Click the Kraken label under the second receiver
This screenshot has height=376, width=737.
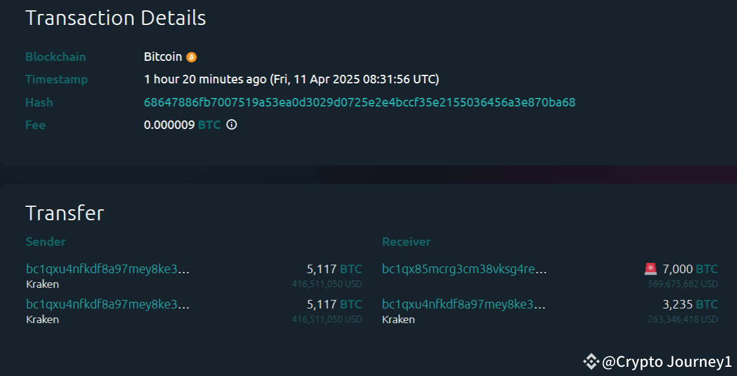pyautogui.click(x=398, y=319)
